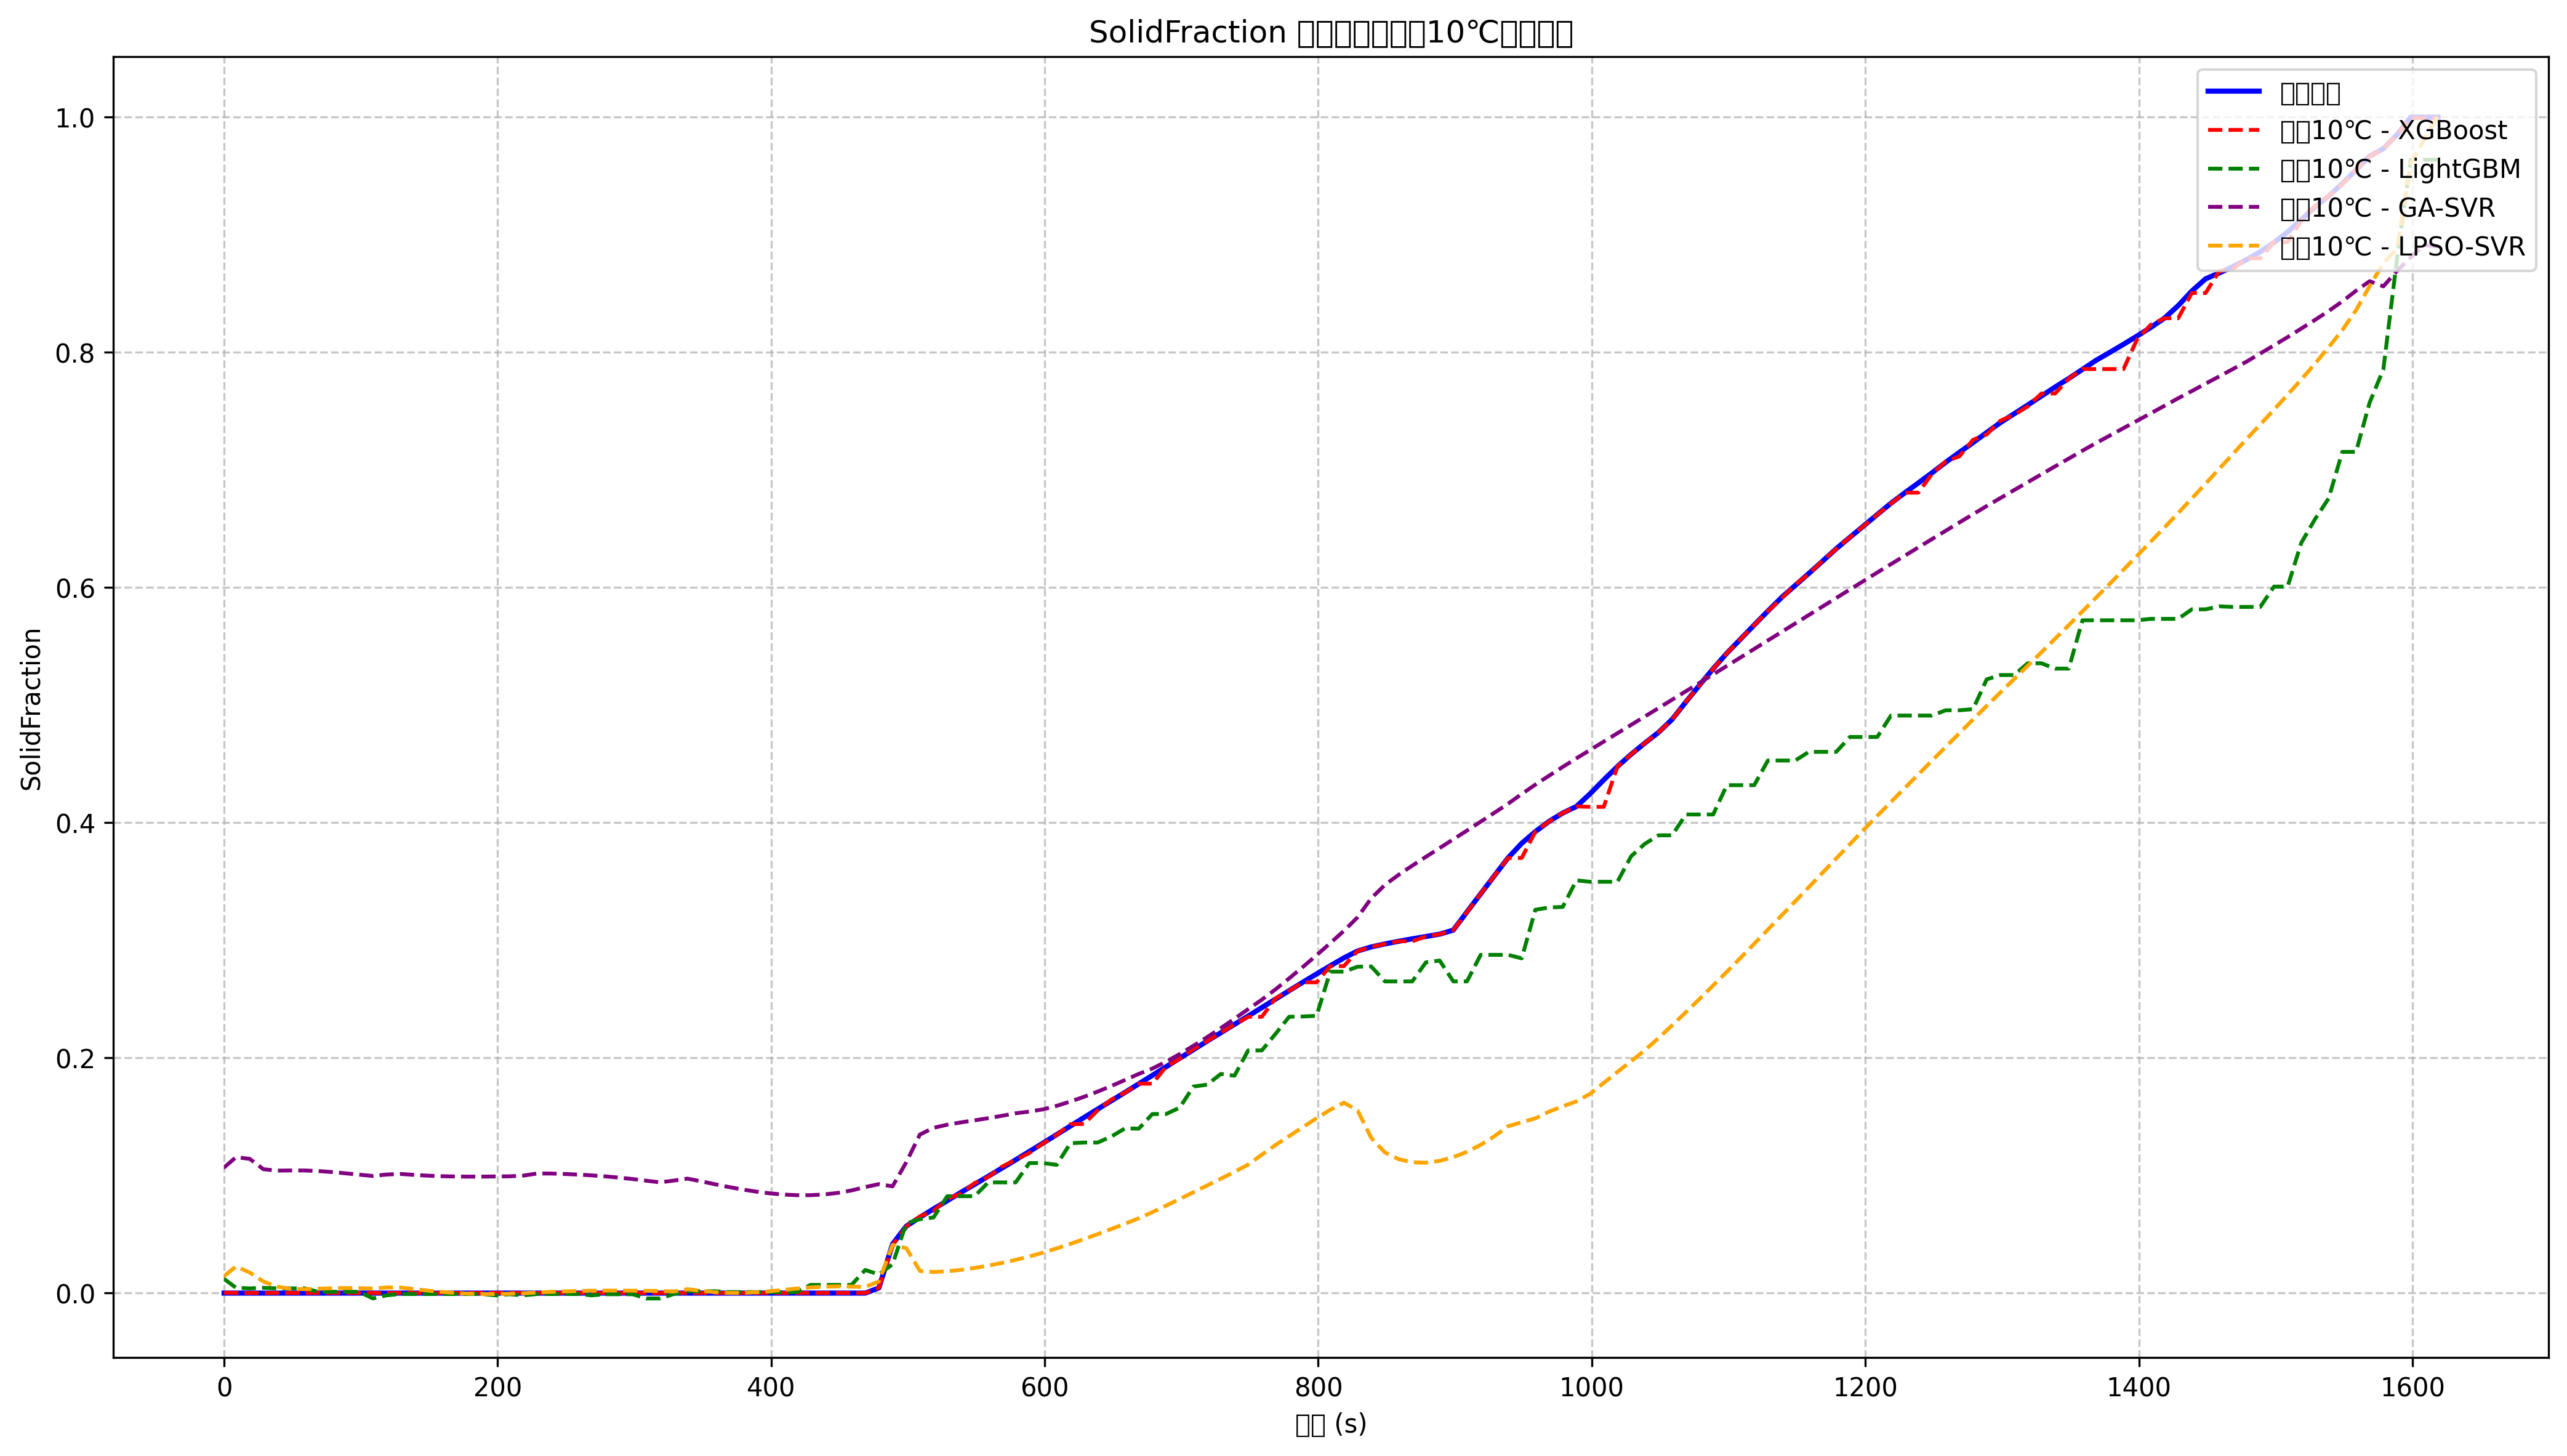The width and height of the screenshot is (2567, 1456).
Task: Select the LPSO-SVR legend label text
Action: [x=2402, y=247]
